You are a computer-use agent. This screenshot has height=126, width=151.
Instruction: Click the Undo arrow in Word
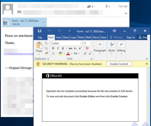coord(49,31)
